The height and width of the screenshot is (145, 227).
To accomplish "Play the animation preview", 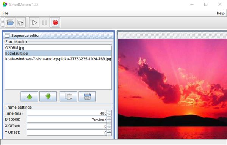I will click(34, 22).
